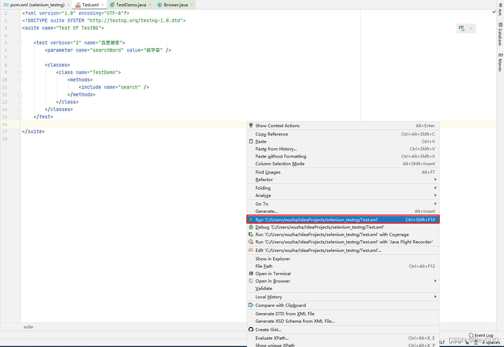Debug Test.xml from context menu
This screenshot has height=347, width=504.
click(343, 227)
